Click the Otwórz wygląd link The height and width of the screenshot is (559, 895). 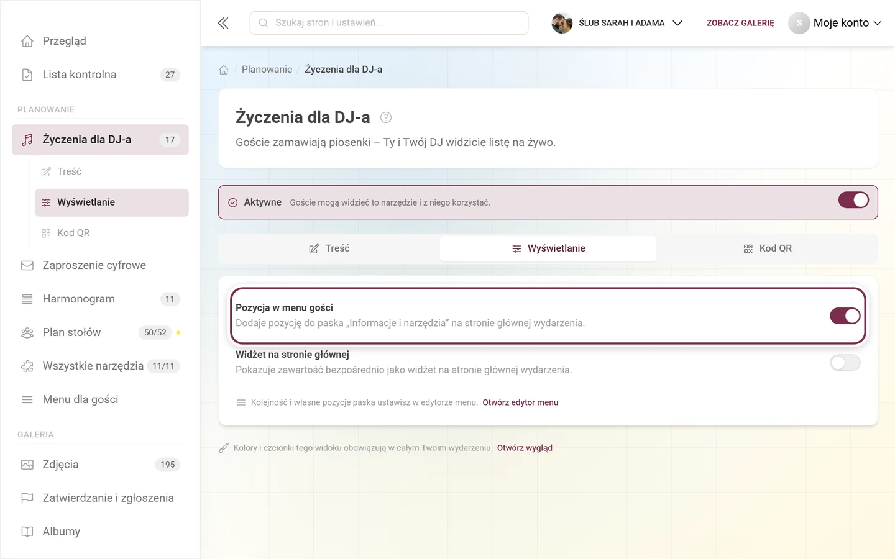[x=525, y=448]
